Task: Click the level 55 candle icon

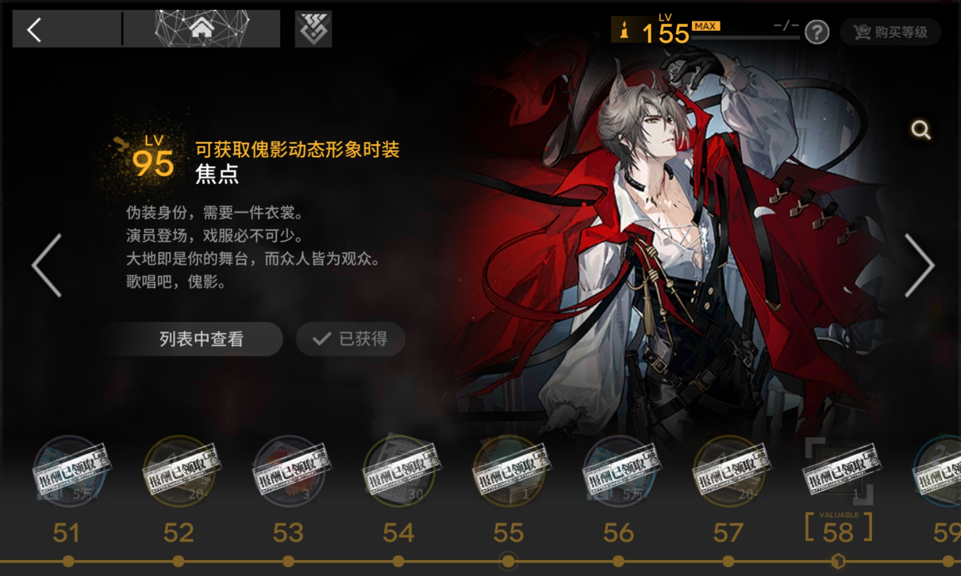Action: pos(624,29)
